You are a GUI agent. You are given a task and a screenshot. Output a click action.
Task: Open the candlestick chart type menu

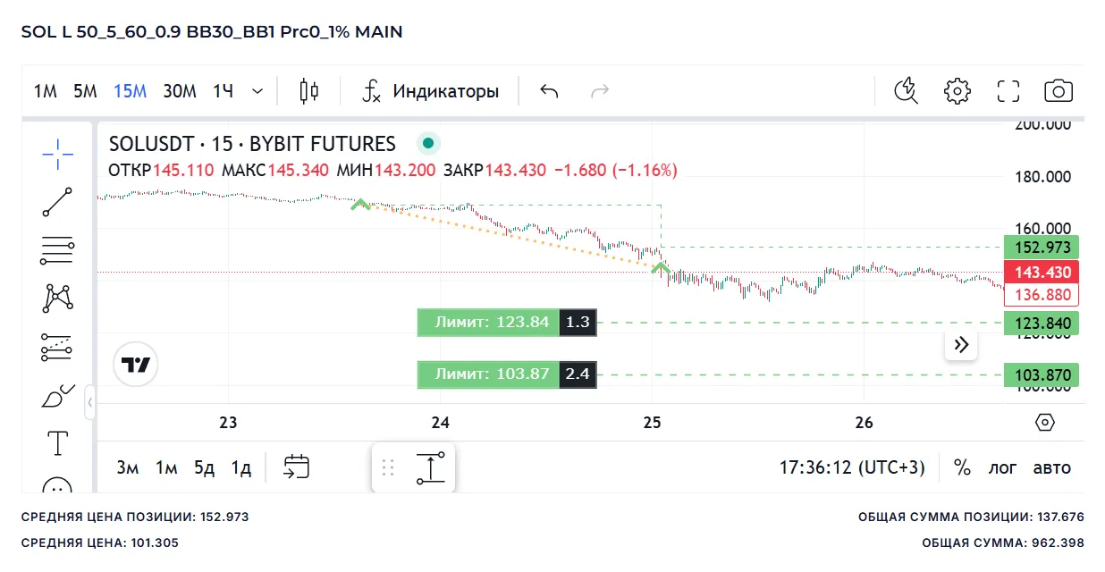coord(309,90)
